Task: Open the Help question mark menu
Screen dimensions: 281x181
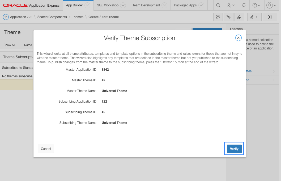Action: point(256,5)
